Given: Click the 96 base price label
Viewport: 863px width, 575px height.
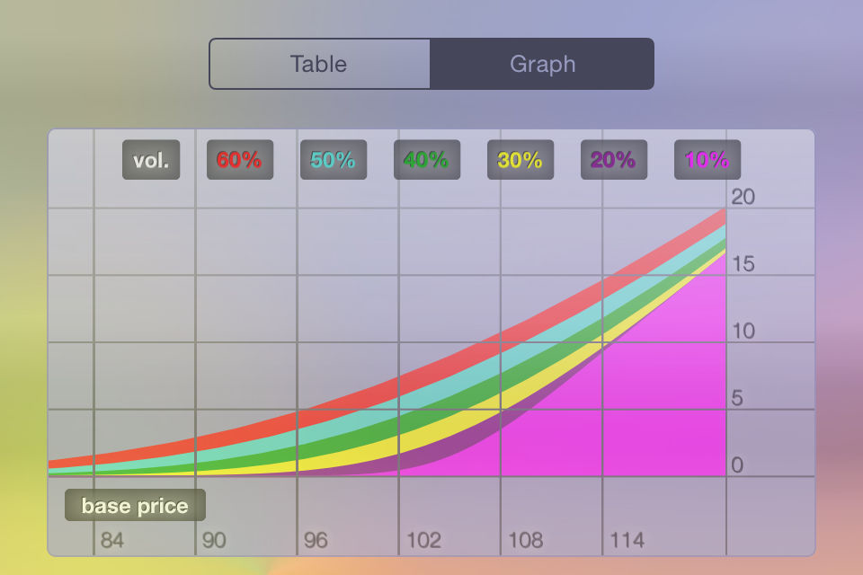Looking at the screenshot, I should point(316,540).
